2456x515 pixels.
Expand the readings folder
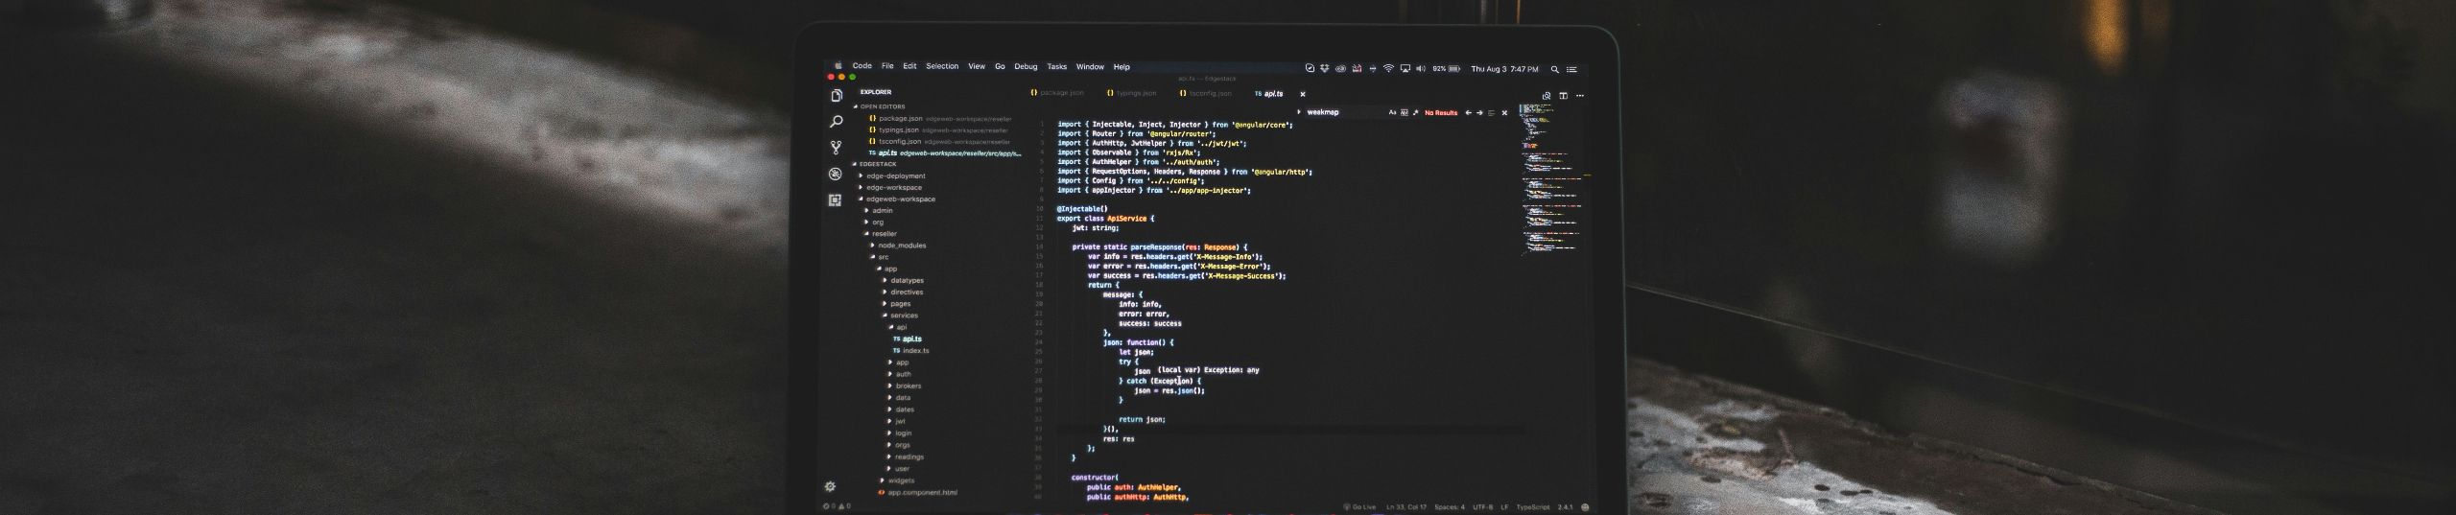click(890, 456)
